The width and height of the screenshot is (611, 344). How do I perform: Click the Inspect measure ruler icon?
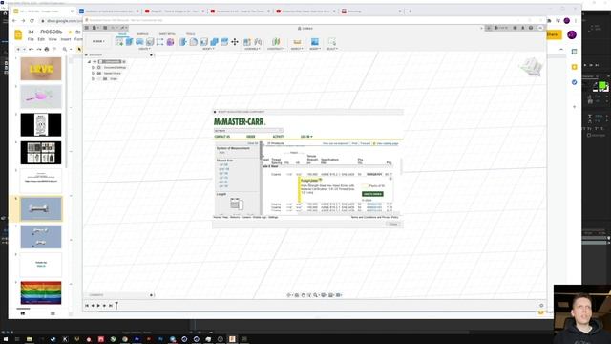[x=297, y=42]
